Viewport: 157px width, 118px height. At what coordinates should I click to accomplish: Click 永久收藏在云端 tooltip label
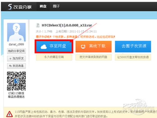point(54,57)
